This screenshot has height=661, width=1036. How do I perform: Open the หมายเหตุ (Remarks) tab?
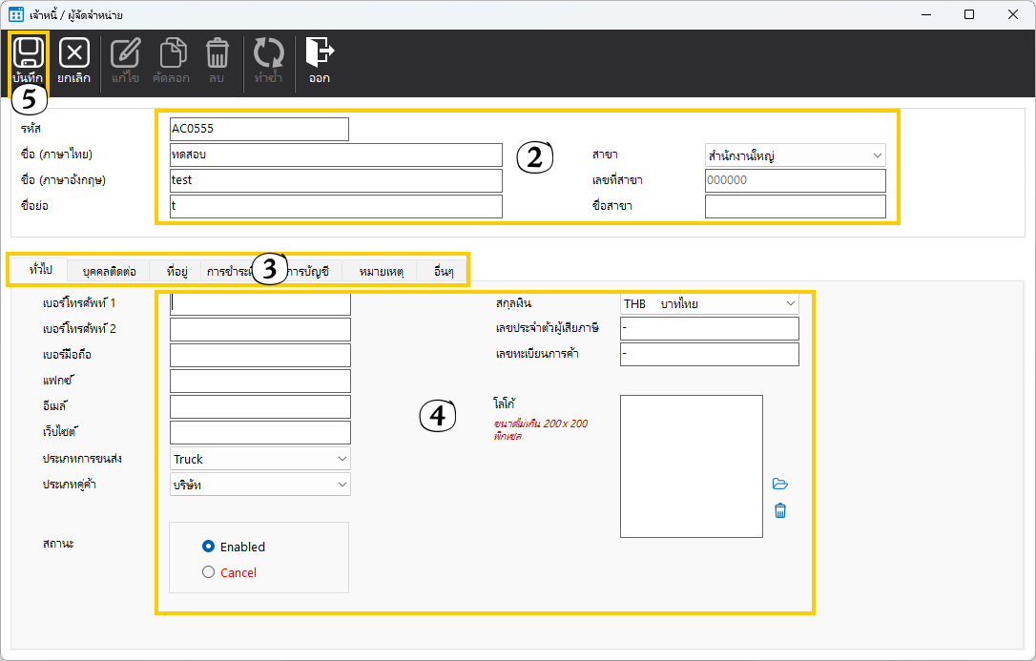381,272
